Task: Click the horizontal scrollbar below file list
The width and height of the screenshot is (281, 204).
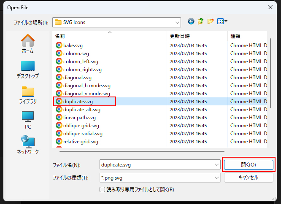Action: pyautogui.click(x=142, y=151)
